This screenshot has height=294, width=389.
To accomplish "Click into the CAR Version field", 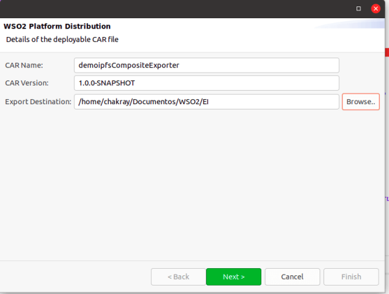I will (x=206, y=84).
